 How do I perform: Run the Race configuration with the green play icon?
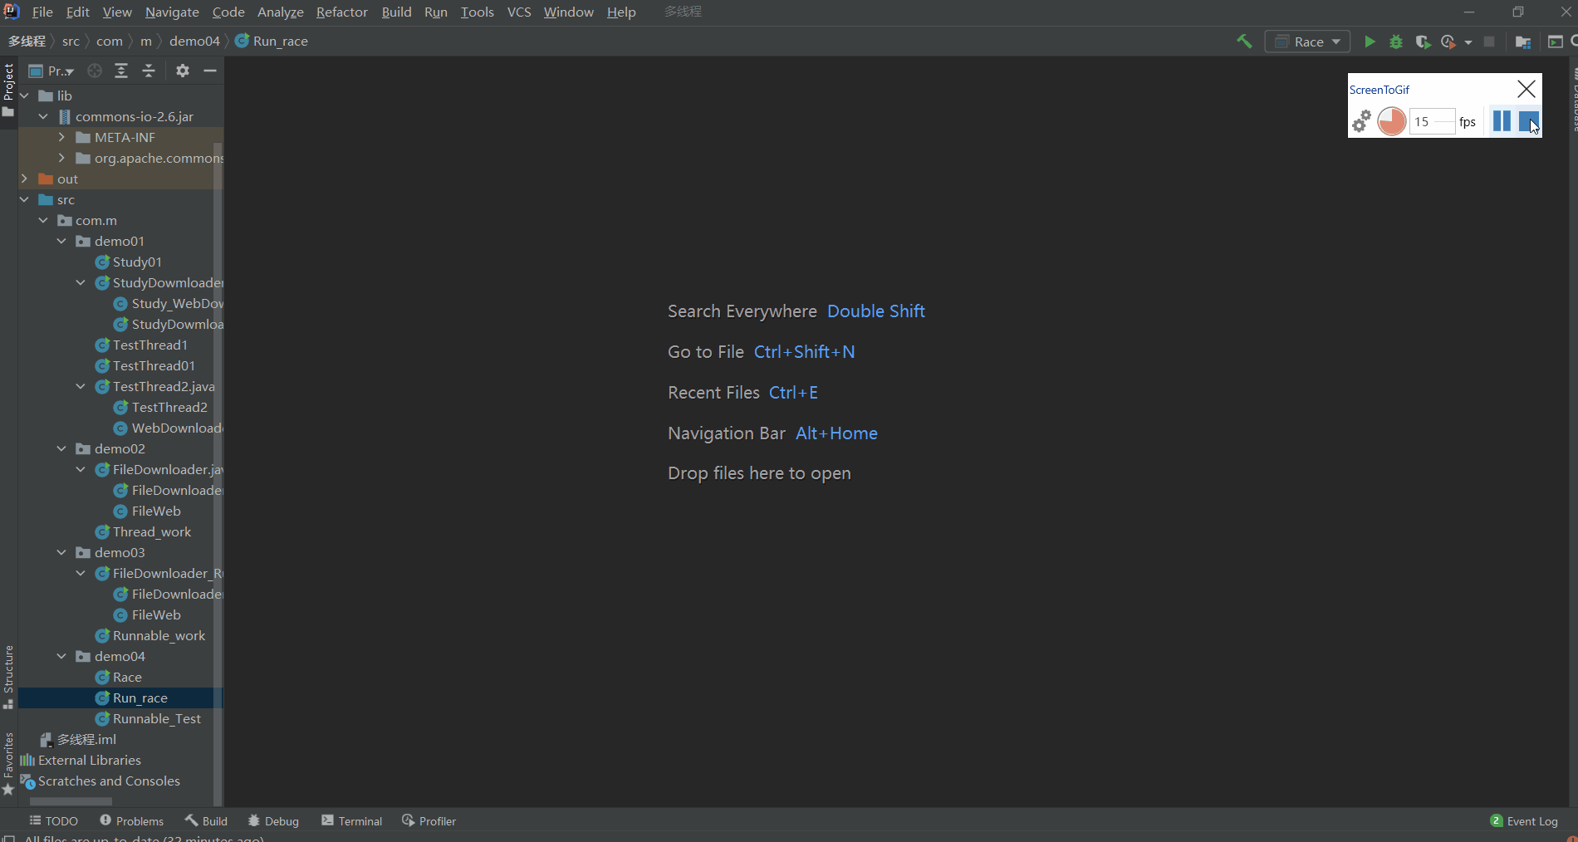click(1370, 42)
